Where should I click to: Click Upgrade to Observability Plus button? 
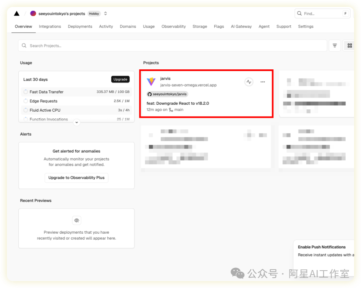coord(77,178)
